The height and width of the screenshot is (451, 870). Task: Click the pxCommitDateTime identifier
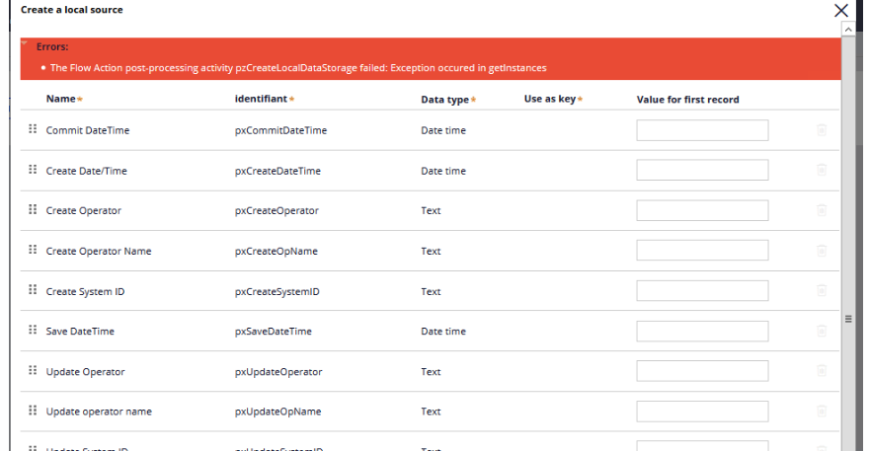tap(280, 130)
